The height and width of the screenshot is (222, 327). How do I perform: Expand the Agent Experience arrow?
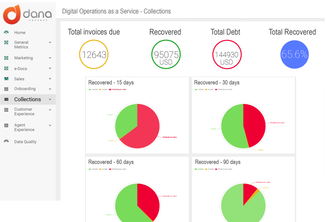click(x=50, y=126)
